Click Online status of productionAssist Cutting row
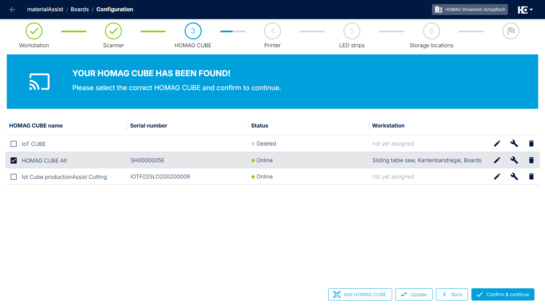The width and height of the screenshot is (545, 306). click(262, 176)
